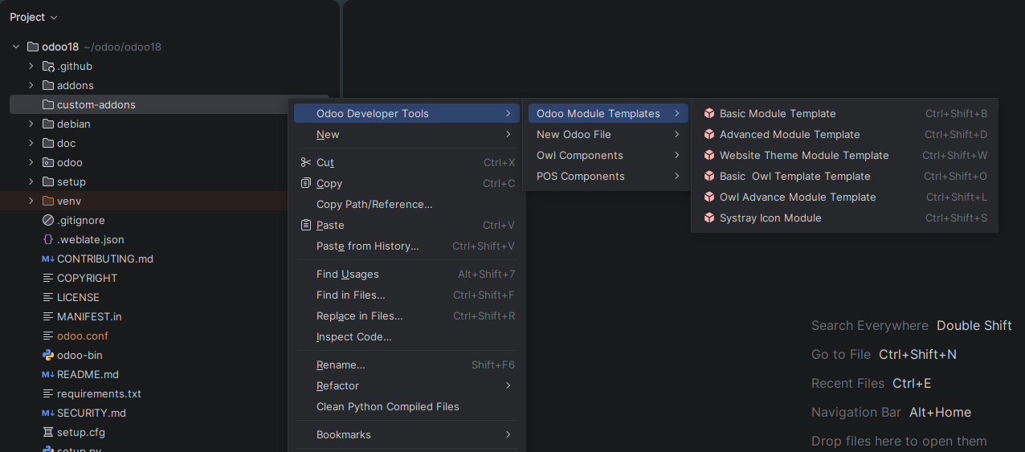
Task: Select the odoo-bin file name
Action: coord(80,355)
